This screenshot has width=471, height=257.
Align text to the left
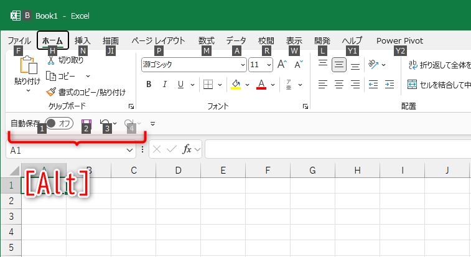(x=323, y=85)
